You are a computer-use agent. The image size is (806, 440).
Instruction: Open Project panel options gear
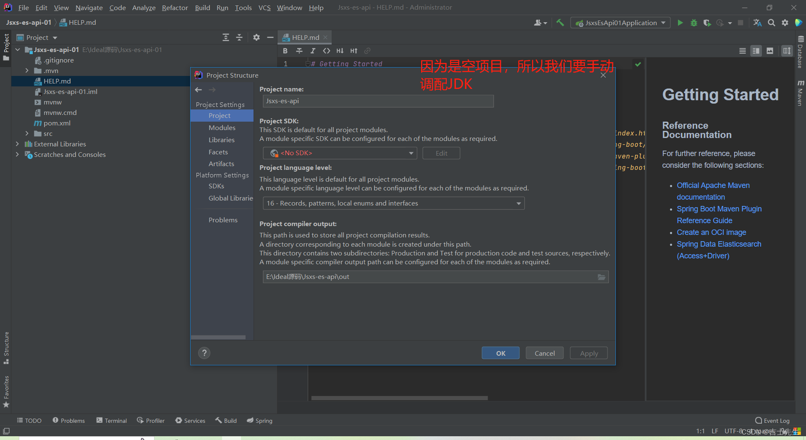256,37
